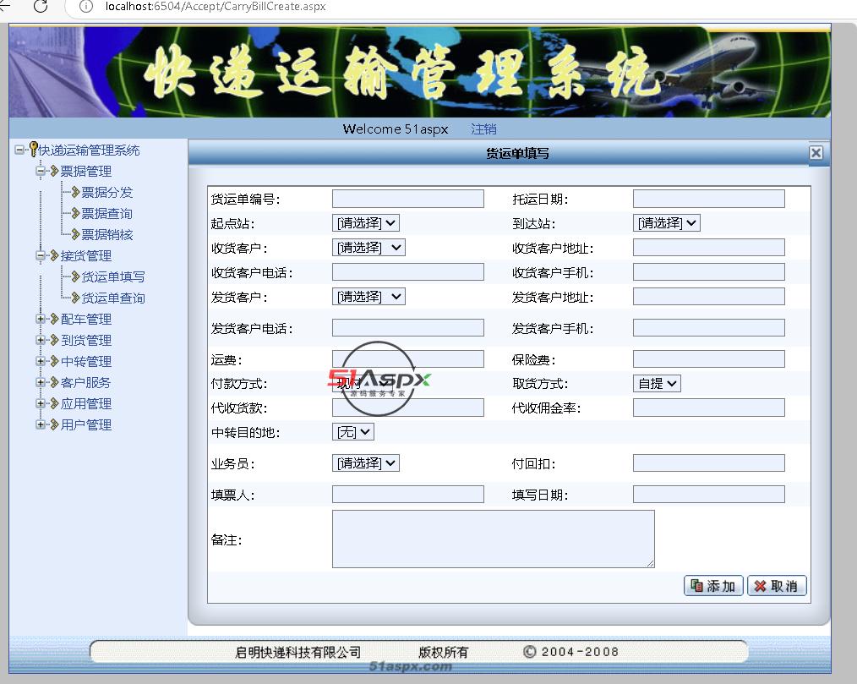857x684 pixels.
Task: Focus the 托运日期 input field
Action: pos(709,199)
